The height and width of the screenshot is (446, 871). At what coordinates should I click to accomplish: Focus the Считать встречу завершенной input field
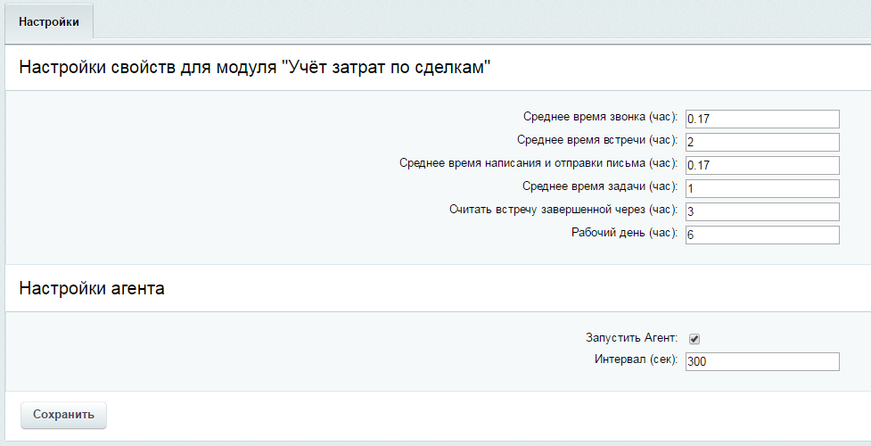coord(762,211)
